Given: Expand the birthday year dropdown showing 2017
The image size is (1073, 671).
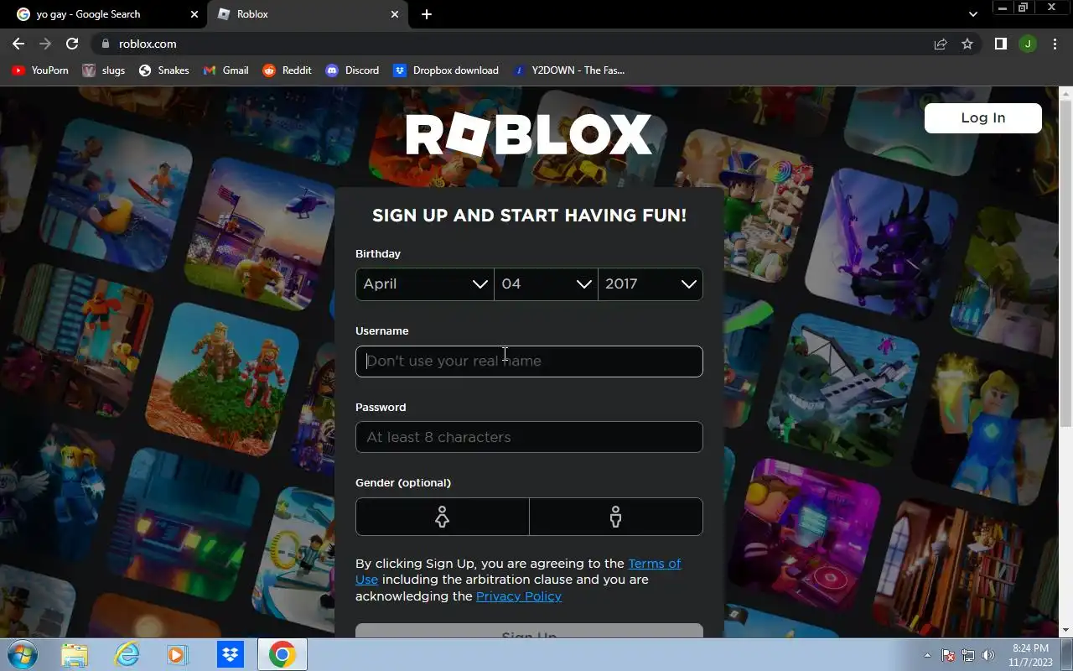Looking at the screenshot, I should pos(651,284).
